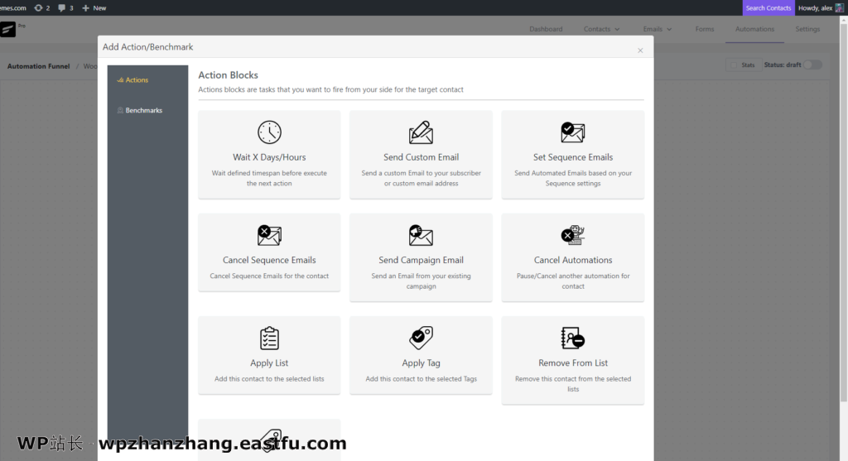This screenshot has height=461, width=848.
Task: Click the Apply List title text
Action: click(269, 363)
